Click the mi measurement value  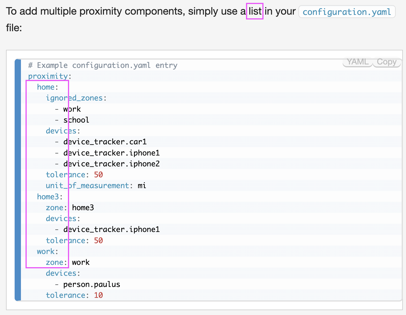(x=142, y=185)
